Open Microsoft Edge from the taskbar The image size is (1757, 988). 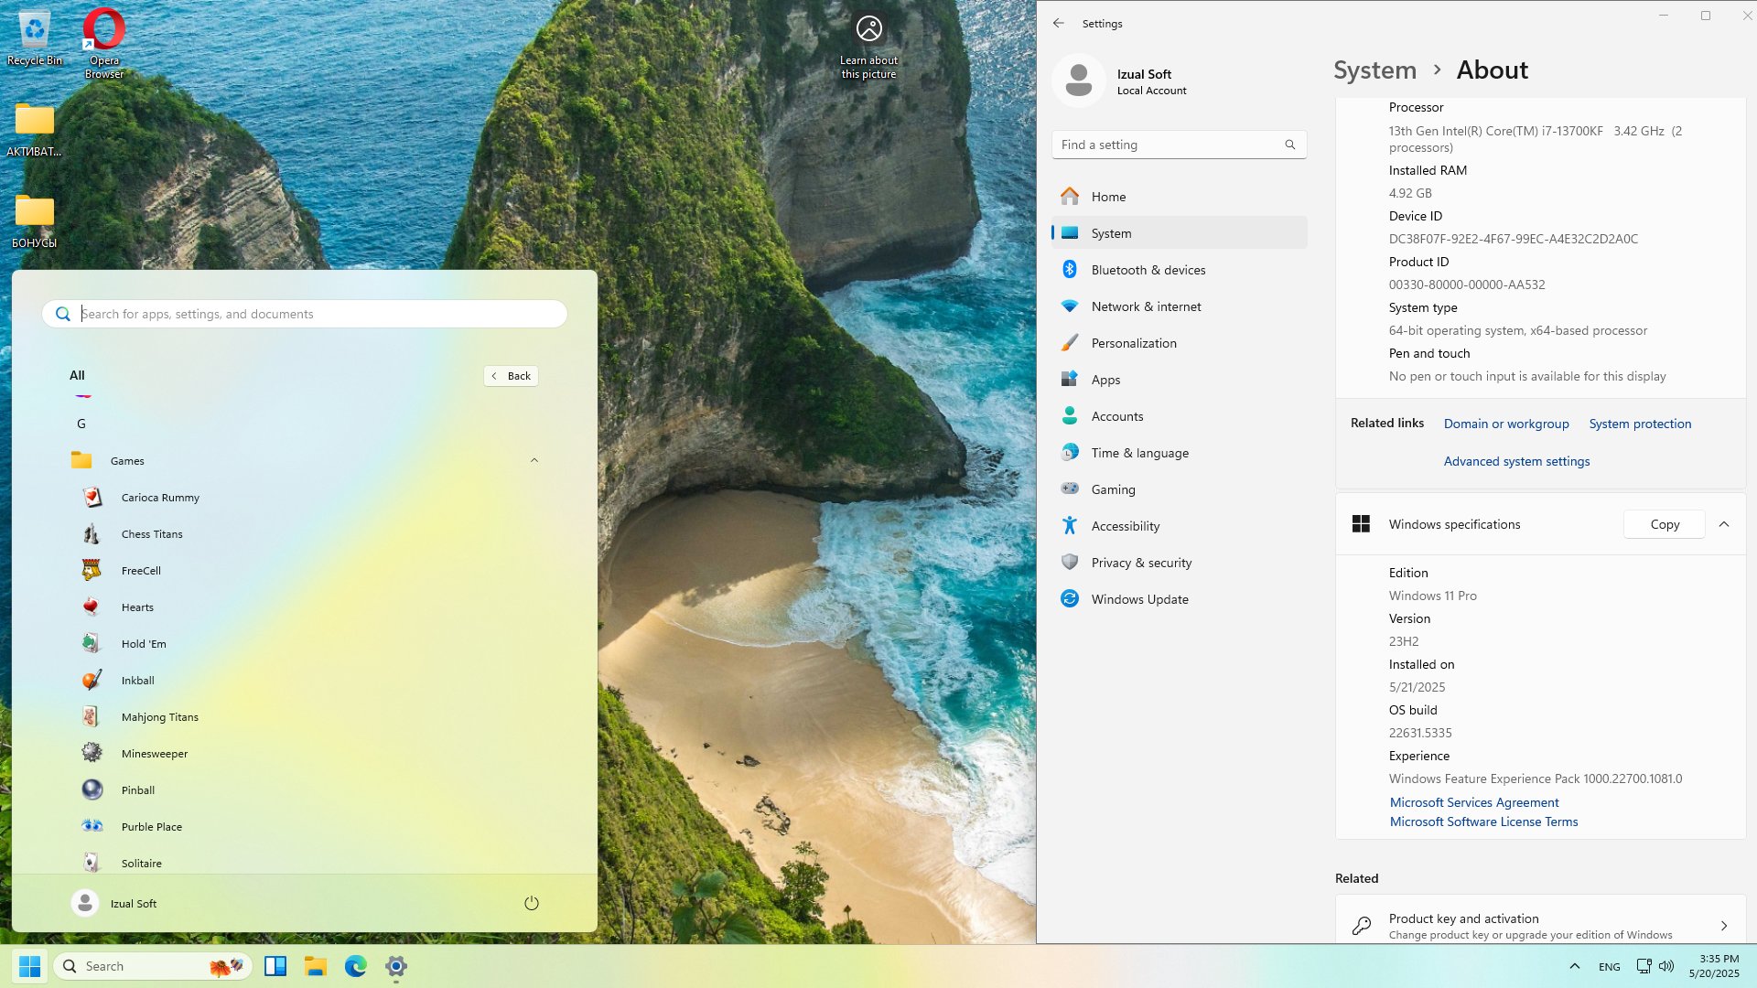355,966
